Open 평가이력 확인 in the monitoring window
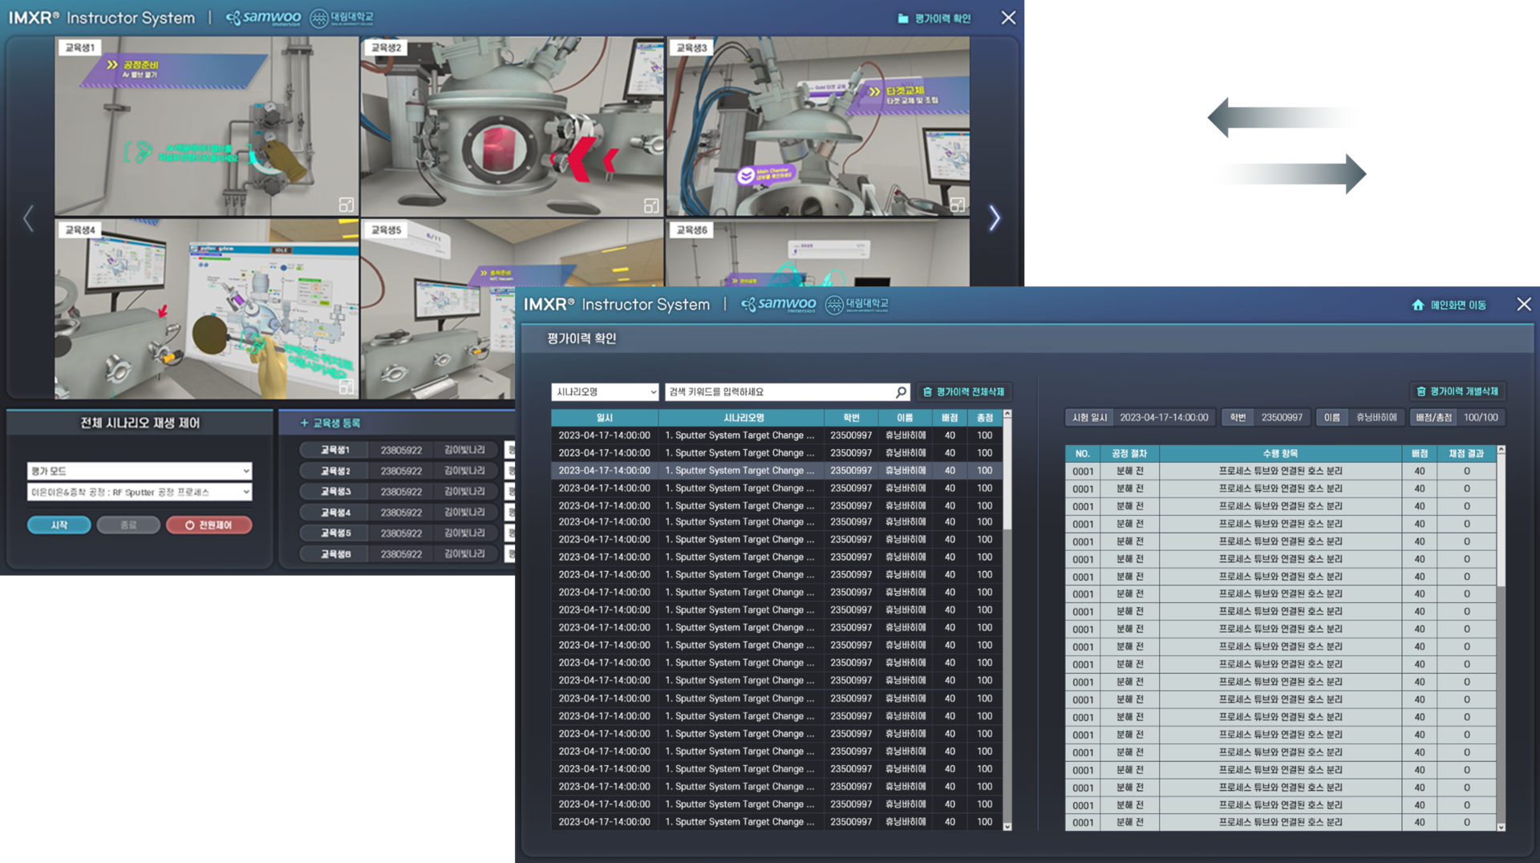This screenshot has height=863, width=1540. coord(934,18)
